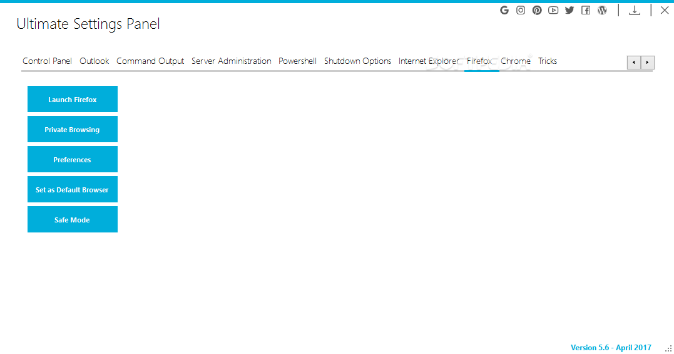Select the Server Administration tab
Viewport: 674px width, 354px height.
tap(232, 61)
